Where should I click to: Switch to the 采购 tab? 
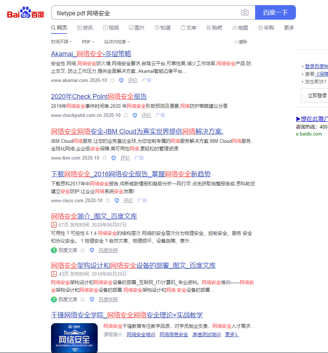tap(266, 28)
